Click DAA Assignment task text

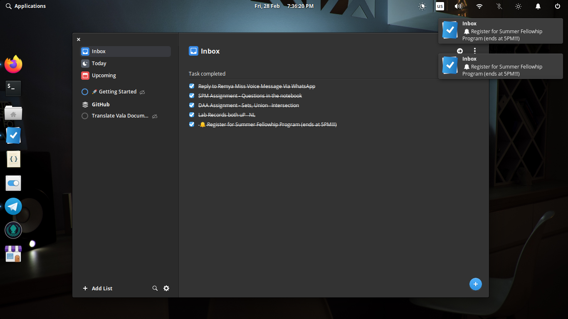[x=249, y=106]
